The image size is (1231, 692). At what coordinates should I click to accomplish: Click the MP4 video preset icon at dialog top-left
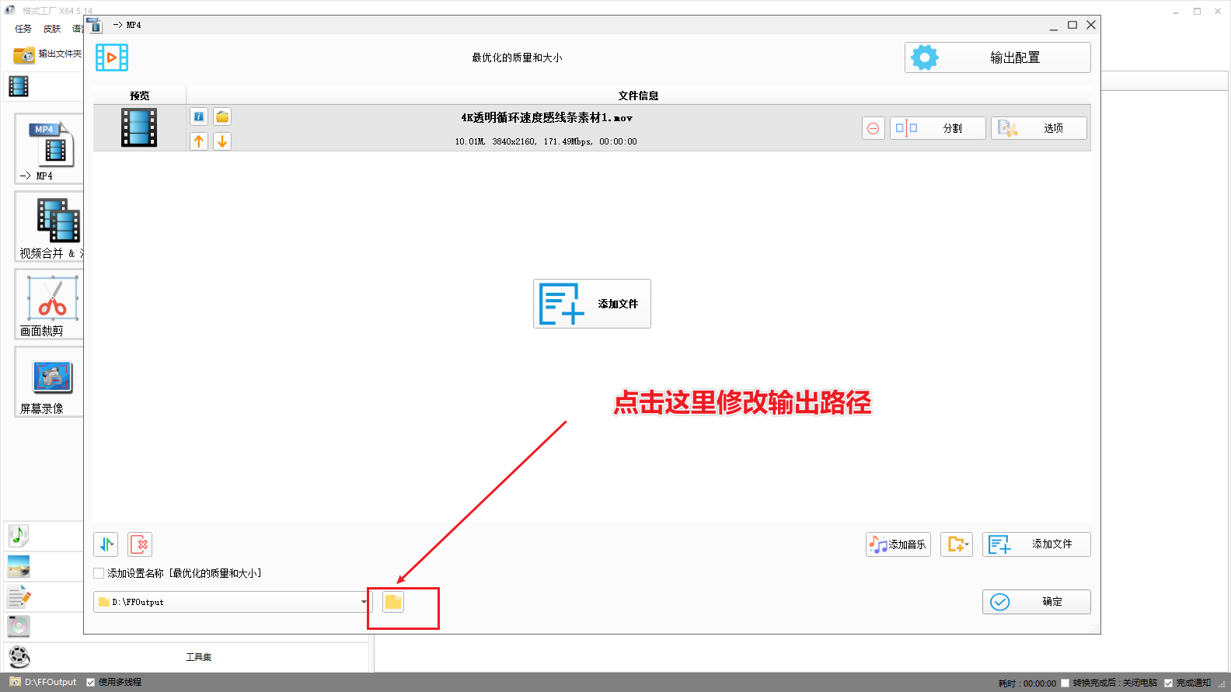112,57
